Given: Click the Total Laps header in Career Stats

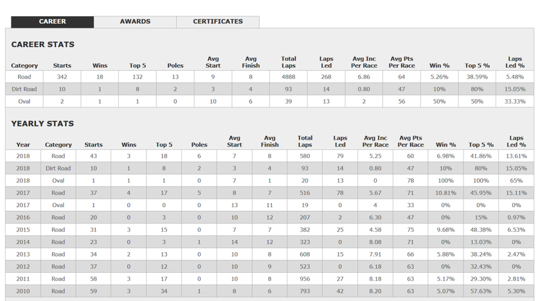Looking at the screenshot, I should pos(289,62).
